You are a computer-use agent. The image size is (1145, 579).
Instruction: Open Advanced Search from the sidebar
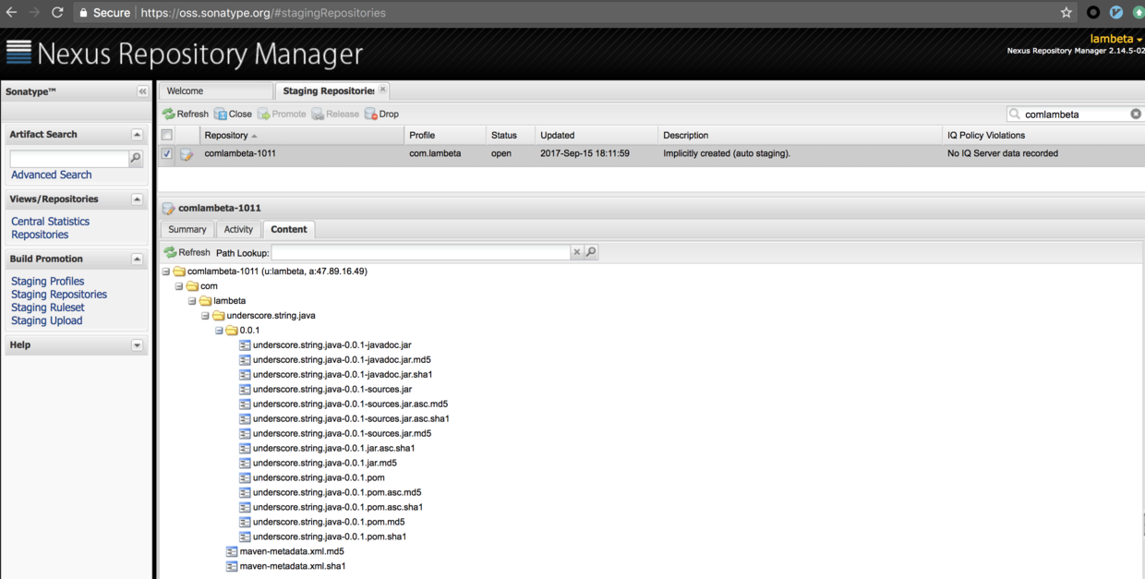coord(50,175)
